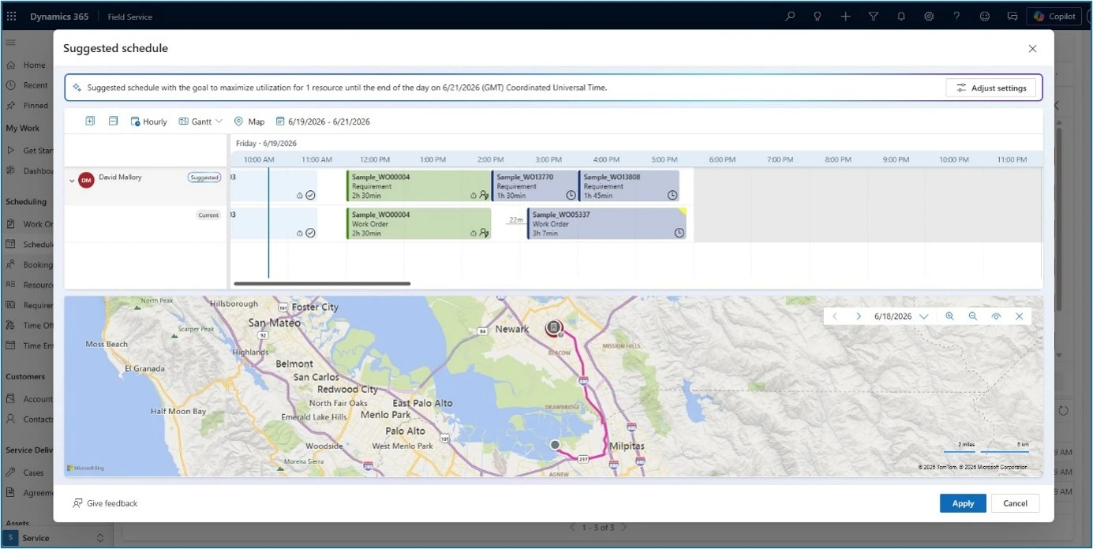Click the Dynamics 365 title

(60, 17)
